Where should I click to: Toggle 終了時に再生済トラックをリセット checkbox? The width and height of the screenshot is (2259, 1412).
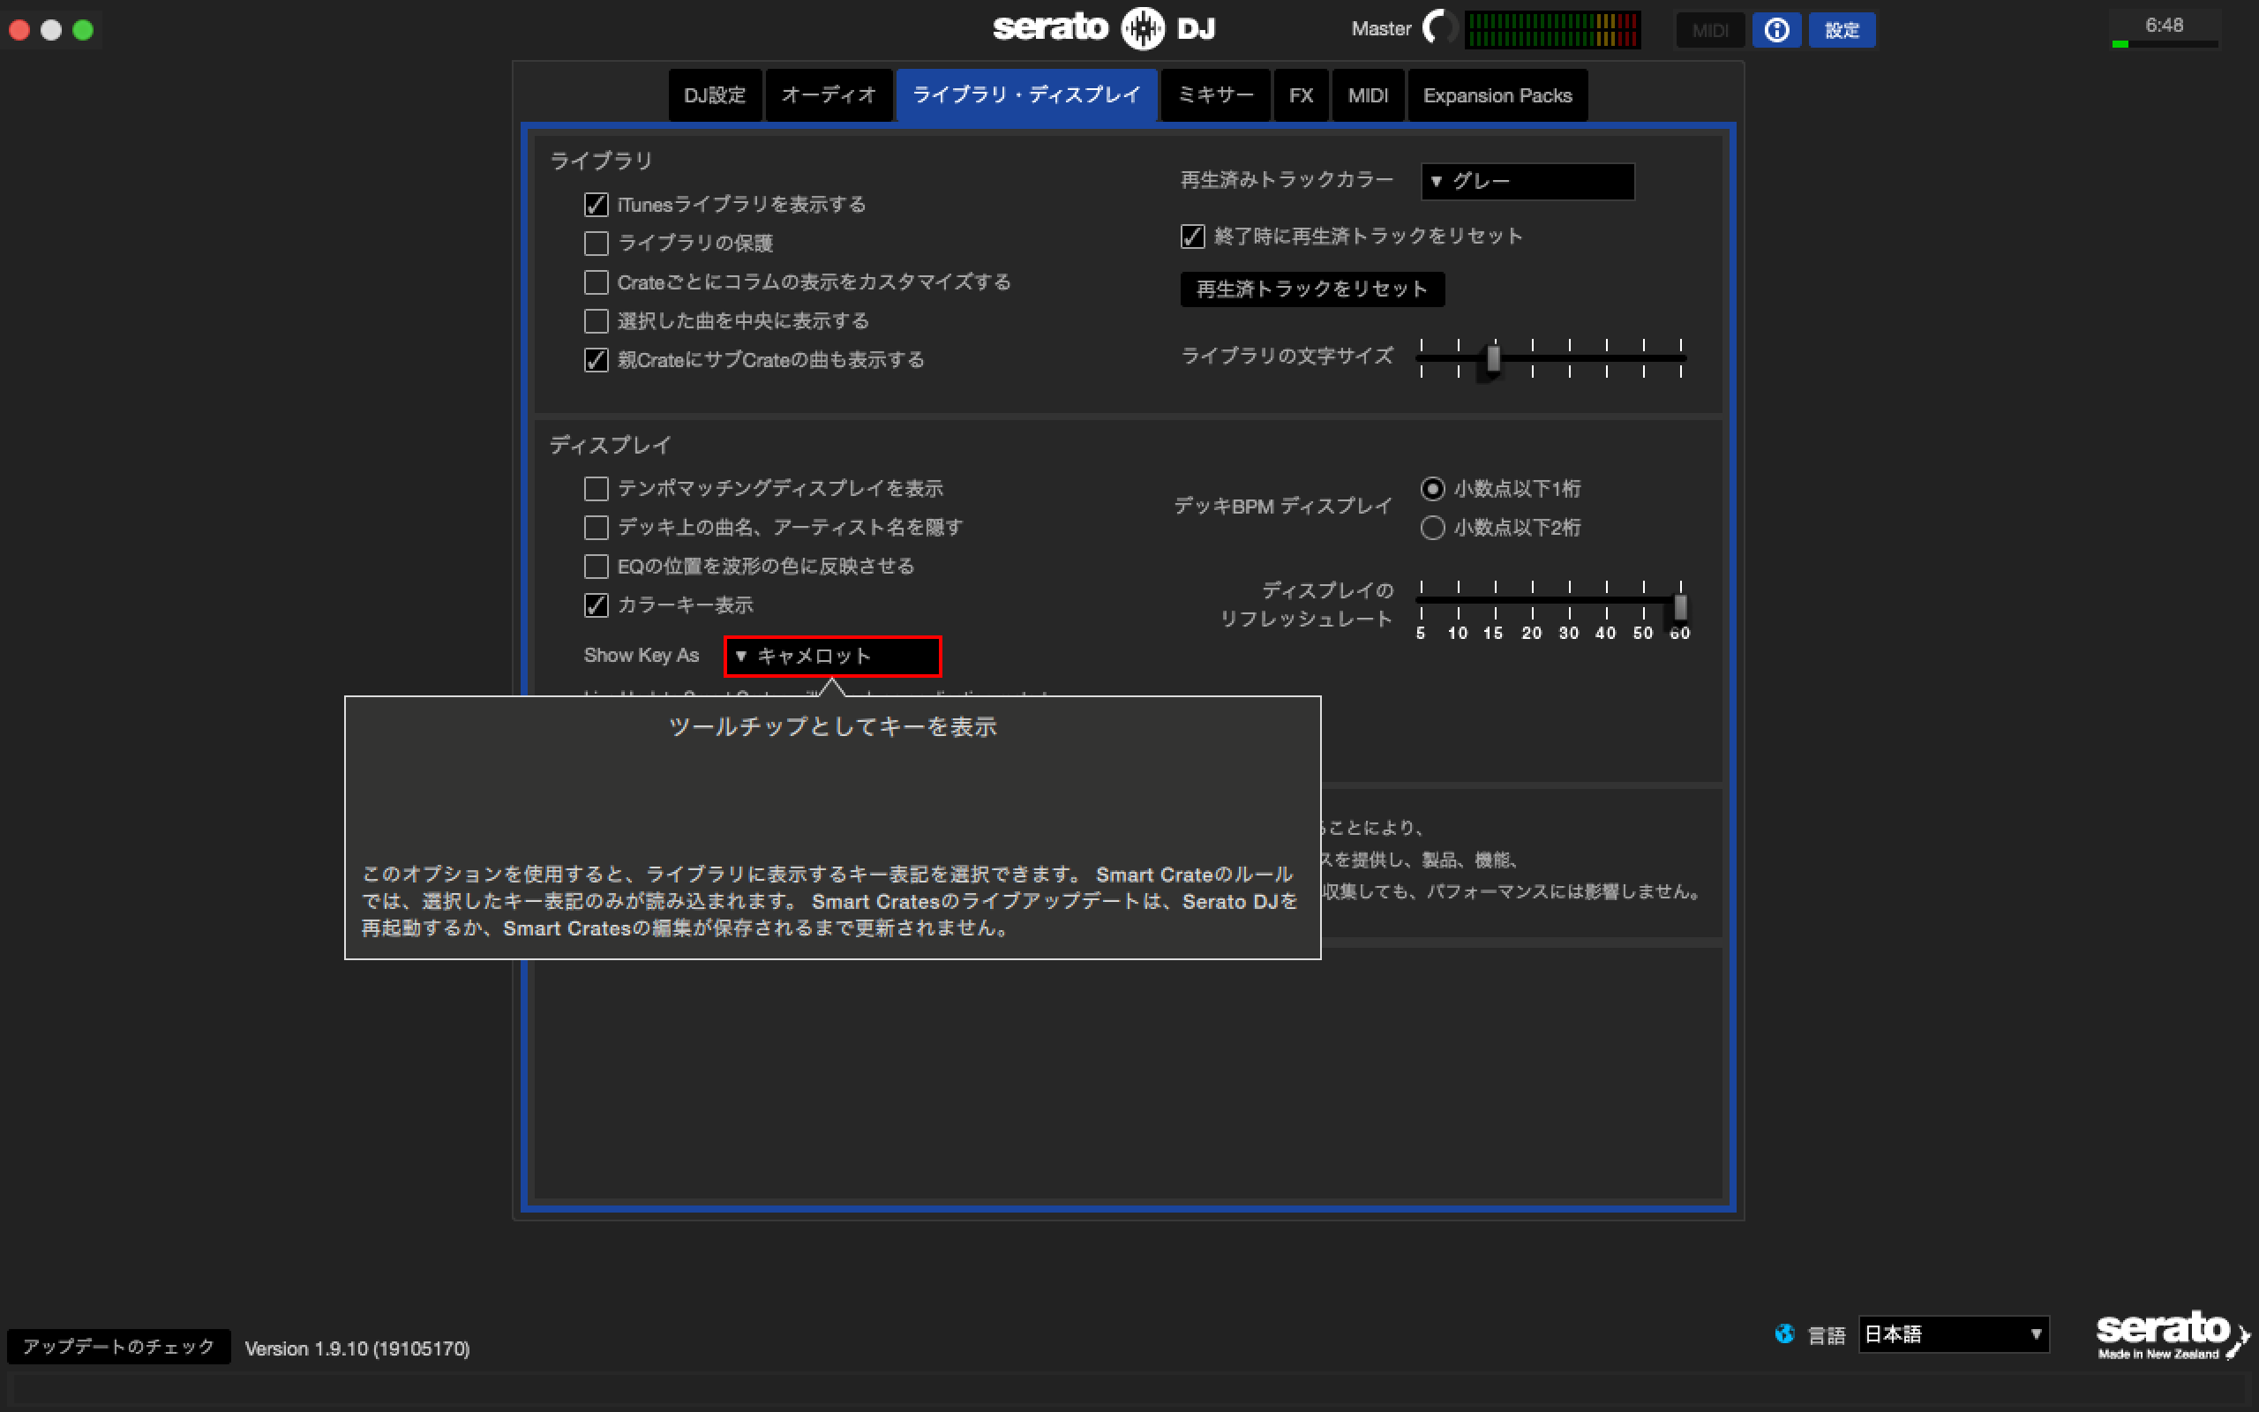[1192, 237]
